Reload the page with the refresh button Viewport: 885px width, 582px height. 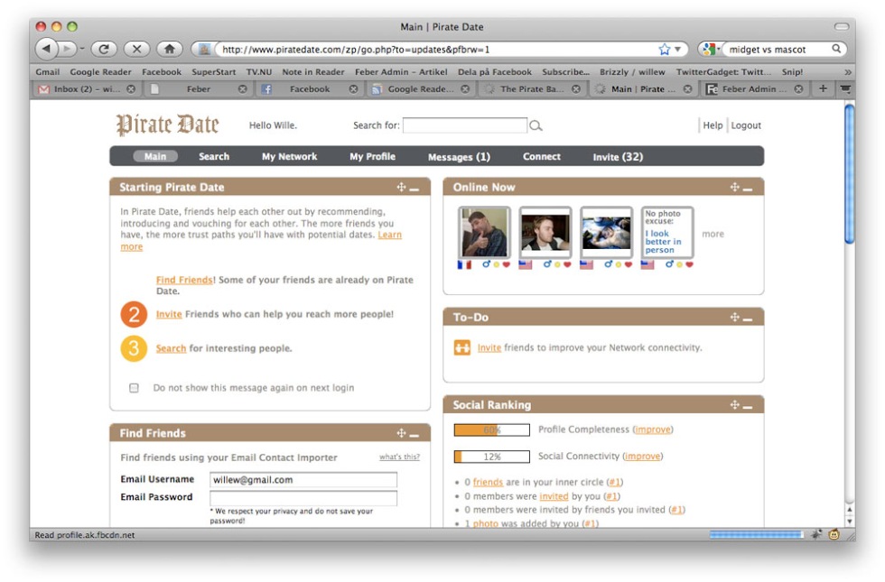click(104, 49)
